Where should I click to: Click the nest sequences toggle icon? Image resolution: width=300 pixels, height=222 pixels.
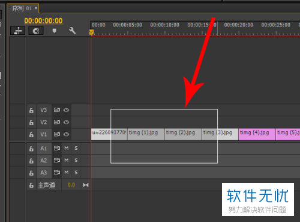pyautogui.click(x=18, y=31)
